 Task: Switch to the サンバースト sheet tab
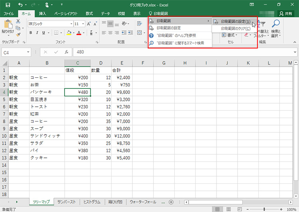pyautogui.click(x=67, y=202)
